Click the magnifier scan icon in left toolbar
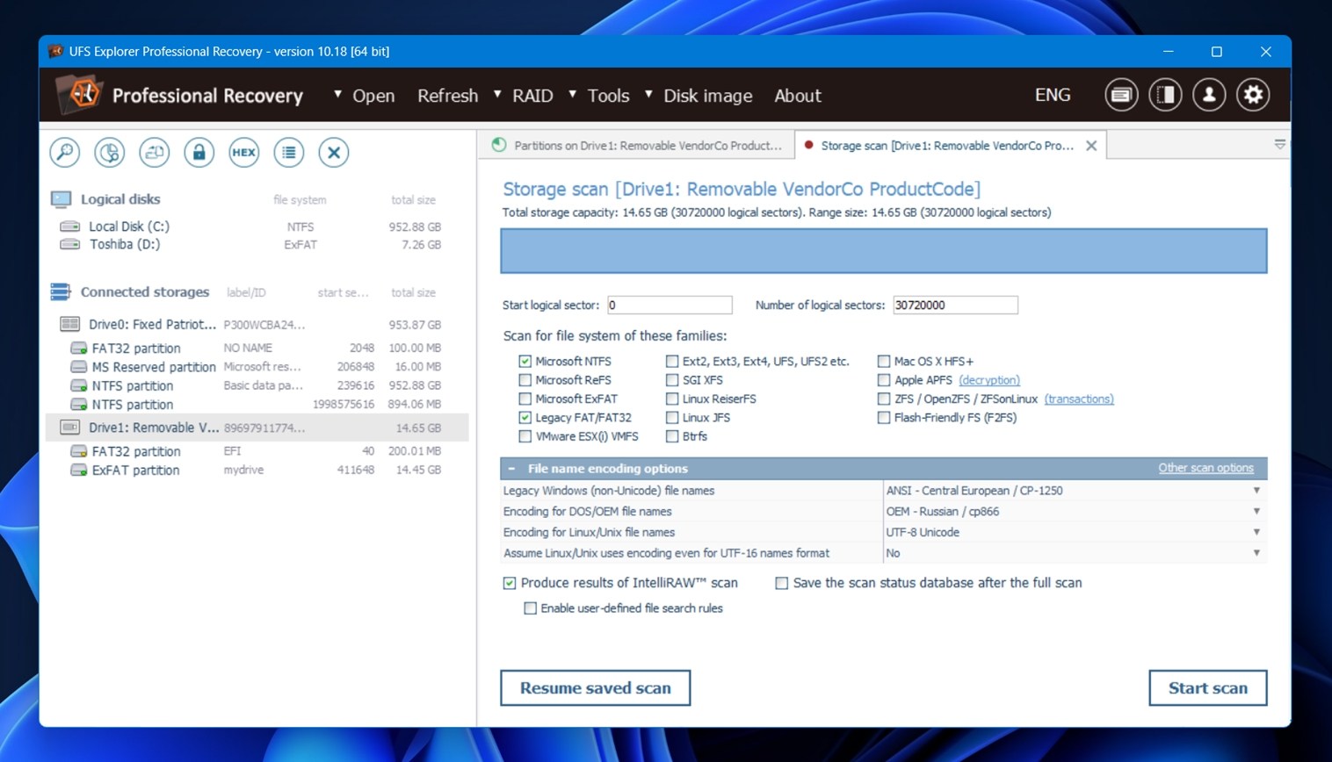This screenshot has height=762, width=1332. [65, 153]
